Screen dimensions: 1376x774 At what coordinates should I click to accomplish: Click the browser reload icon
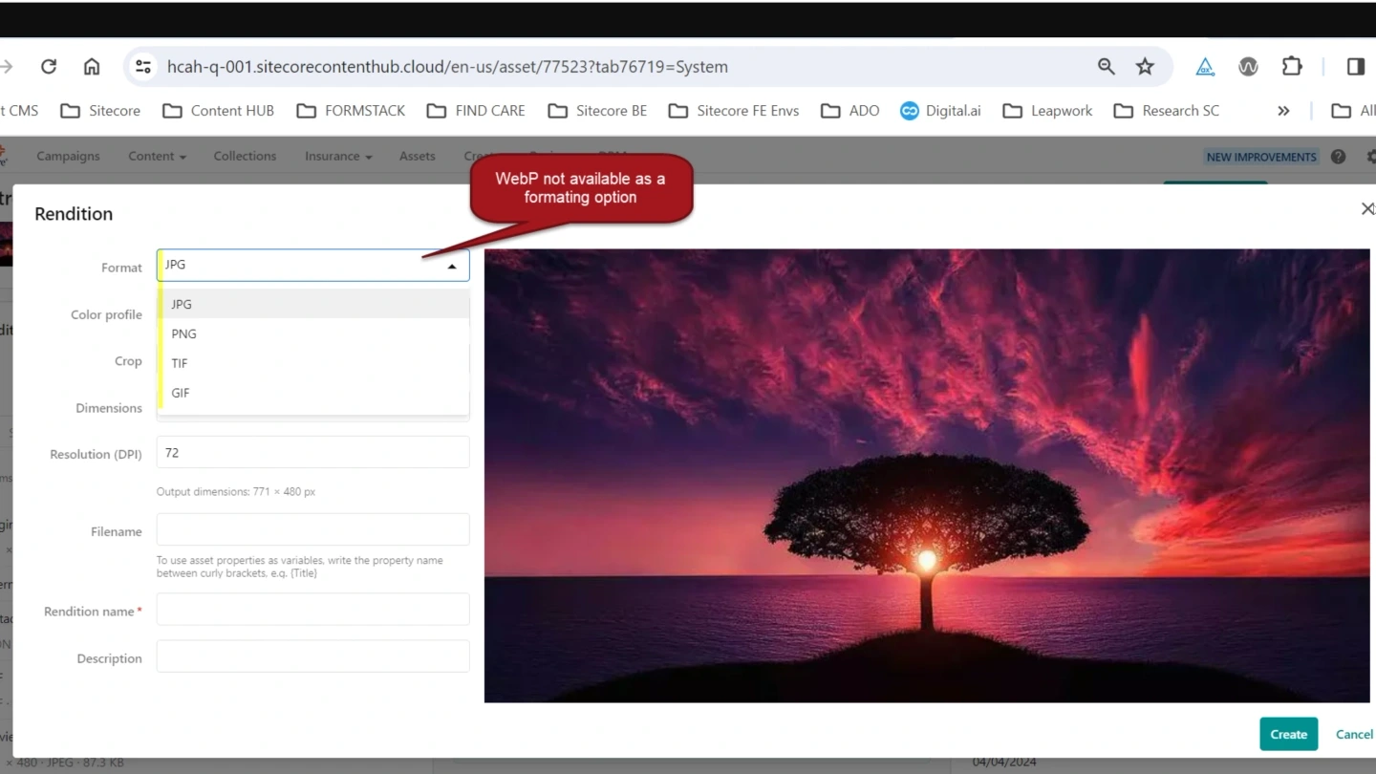point(49,66)
